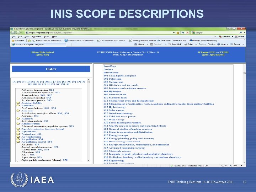The height and width of the screenshot is (192, 256).
Task: Open the address bar history dropdown arrow
Action: coord(174,33)
